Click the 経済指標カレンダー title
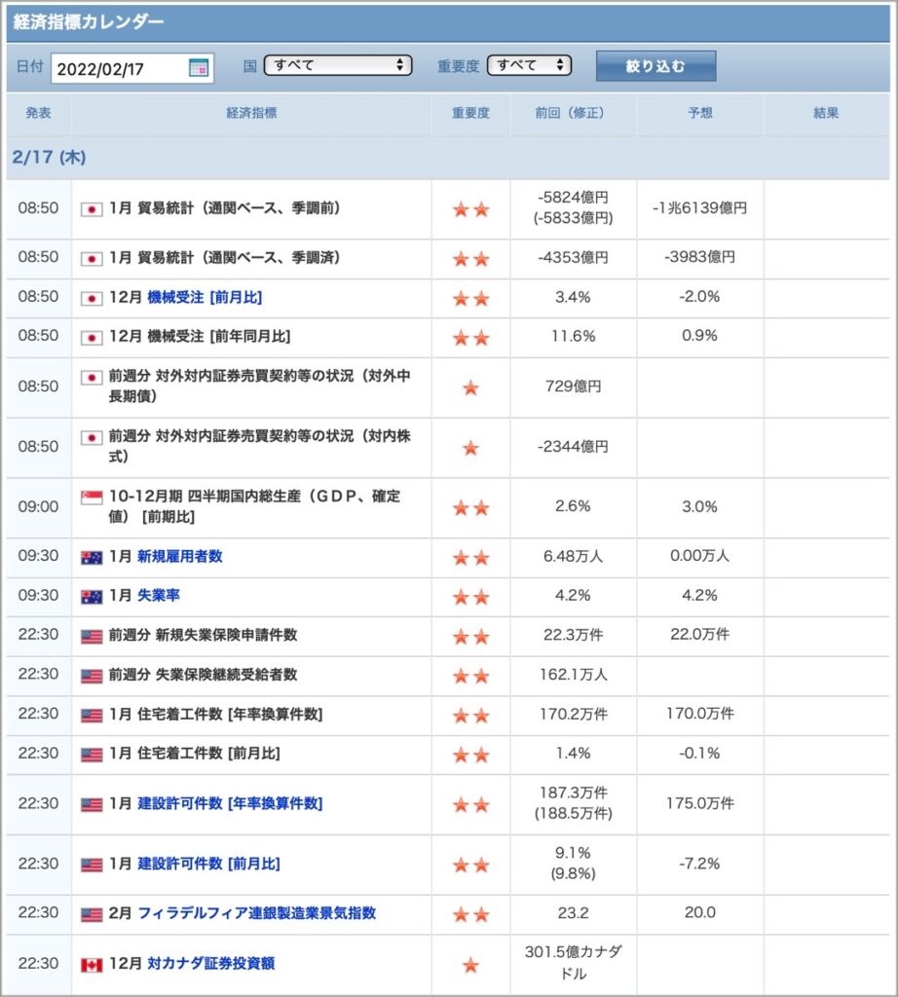 tap(89, 21)
